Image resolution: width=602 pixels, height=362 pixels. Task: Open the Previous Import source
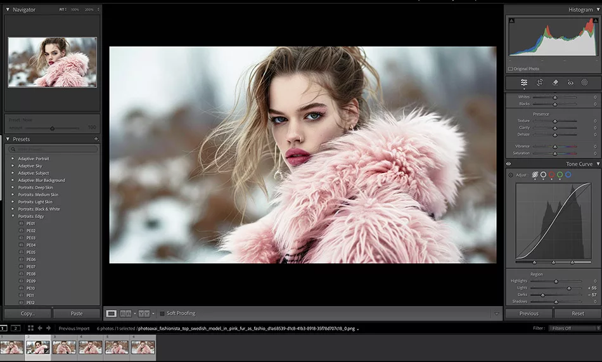(x=74, y=328)
